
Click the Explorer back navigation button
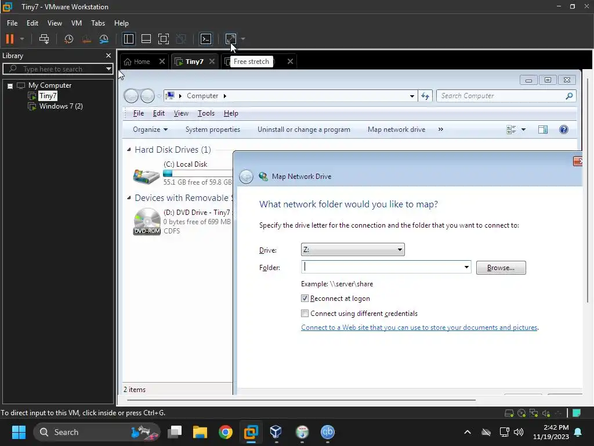[x=131, y=96]
